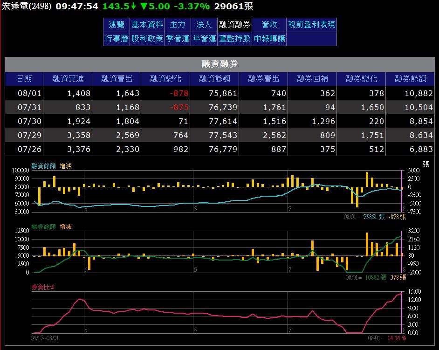Click the trading volume 29061張

pyautogui.click(x=233, y=6)
